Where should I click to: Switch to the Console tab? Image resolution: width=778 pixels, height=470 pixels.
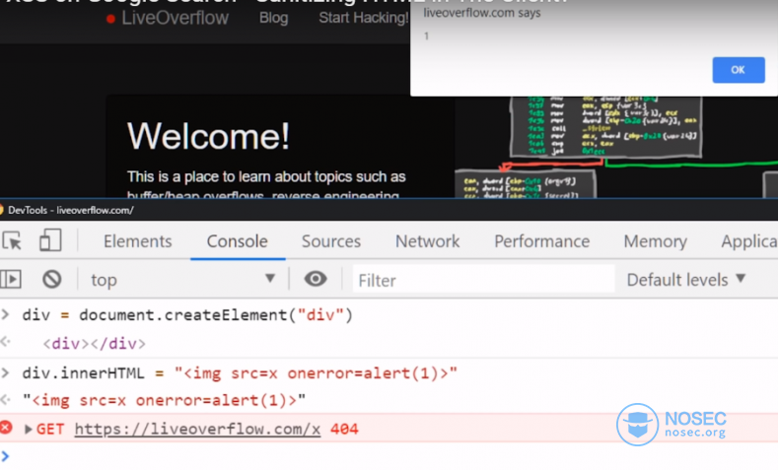point(238,241)
